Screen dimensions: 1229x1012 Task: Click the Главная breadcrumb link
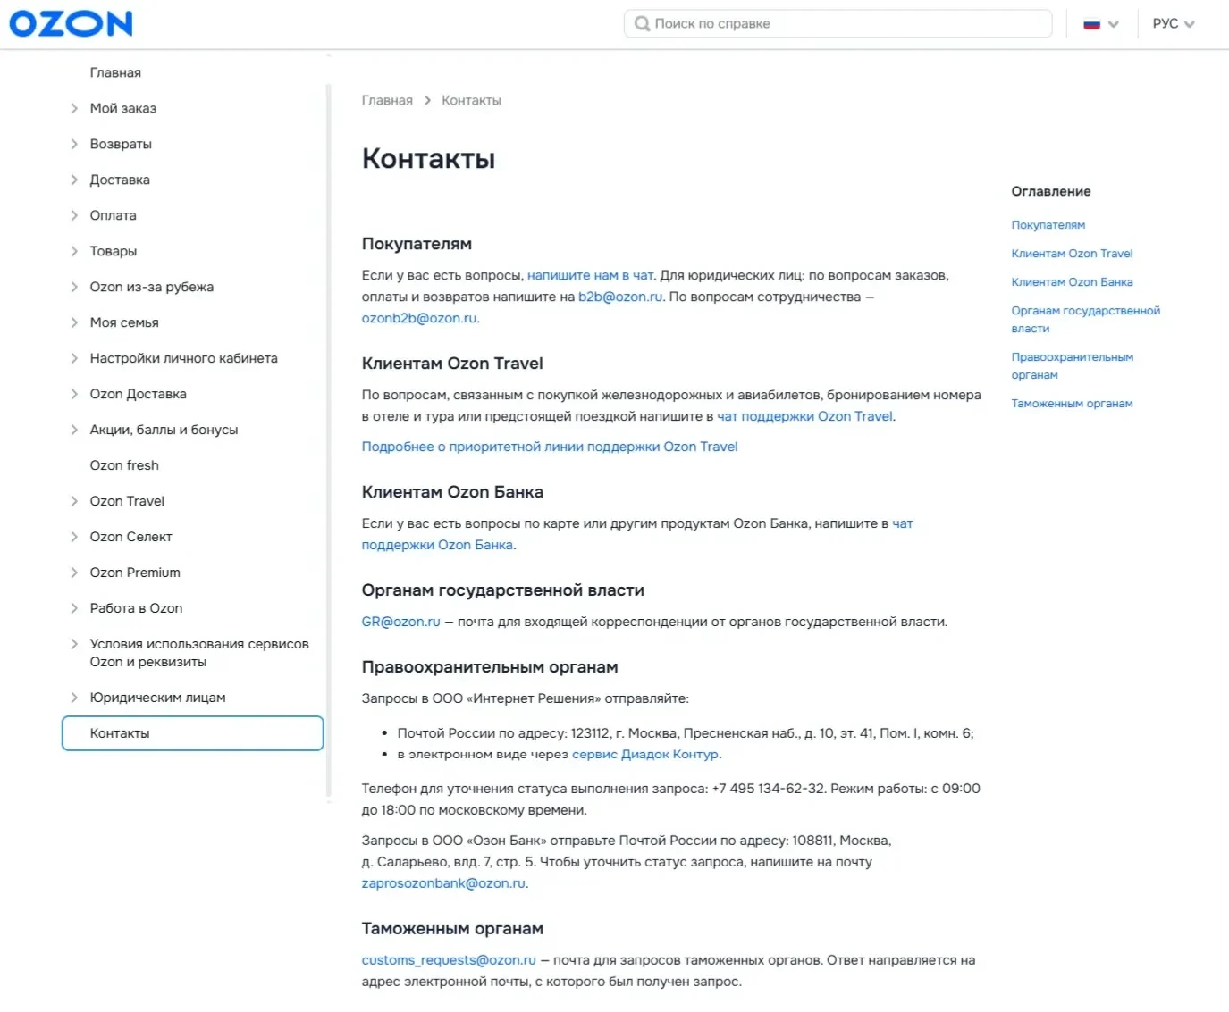coord(387,100)
